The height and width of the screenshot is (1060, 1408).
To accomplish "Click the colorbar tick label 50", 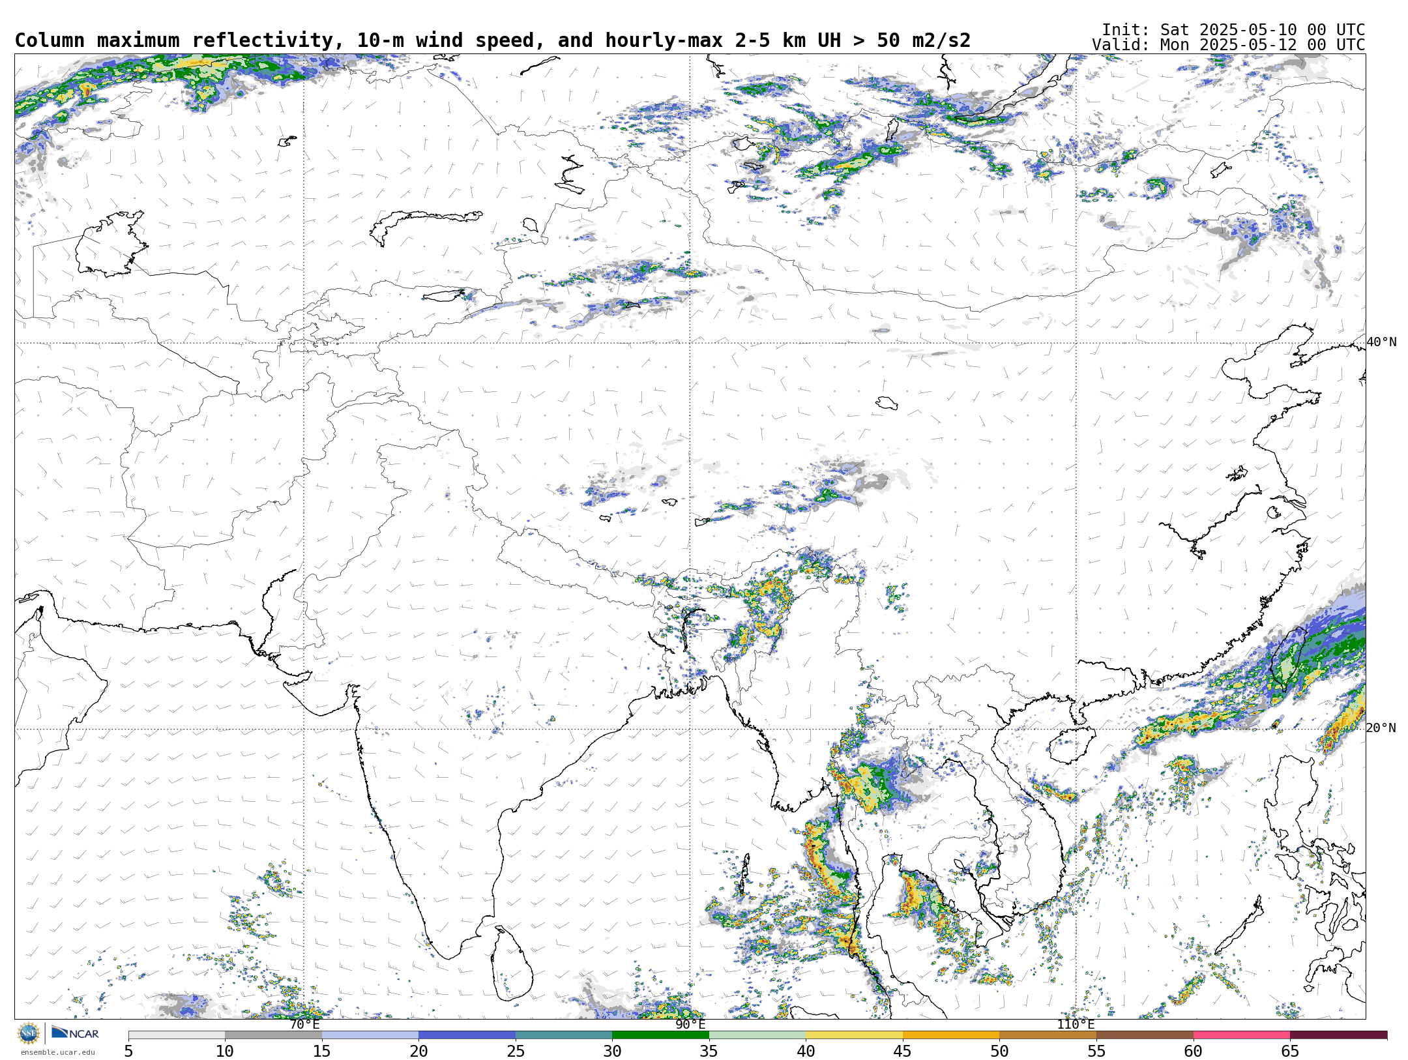I will pyautogui.click(x=999, y=1052).
